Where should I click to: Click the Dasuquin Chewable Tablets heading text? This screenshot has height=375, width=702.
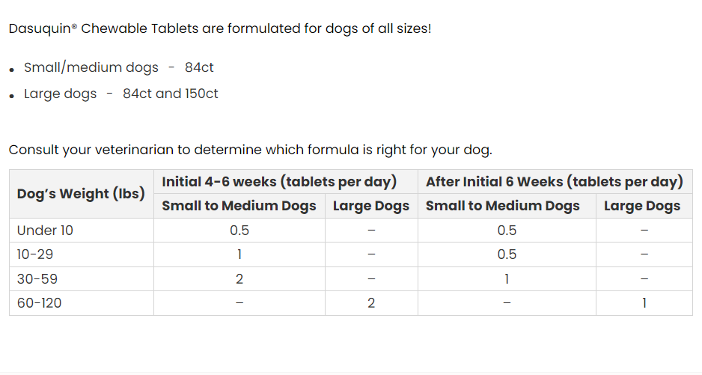click(220, 28)
